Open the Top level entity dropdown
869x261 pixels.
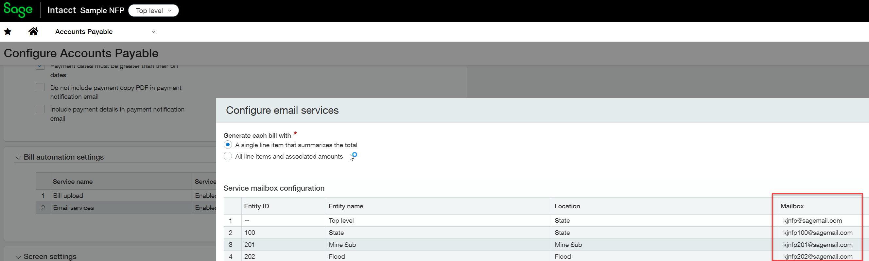[x=153, y=10]
